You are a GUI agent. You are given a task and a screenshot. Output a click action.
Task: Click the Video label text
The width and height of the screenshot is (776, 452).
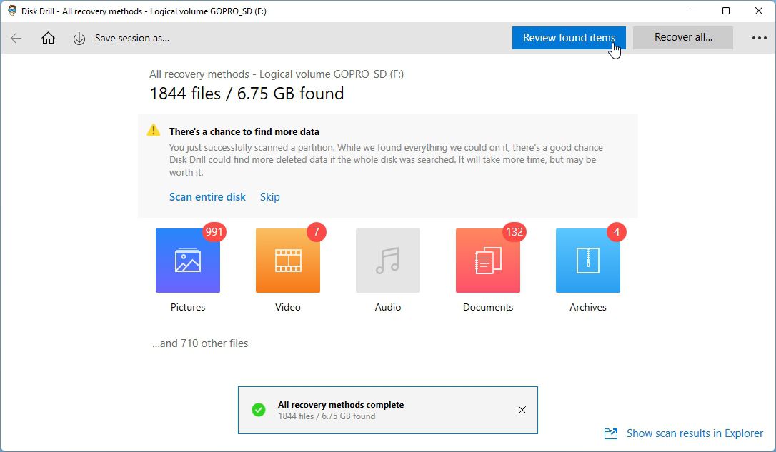[x=287, y=307]
